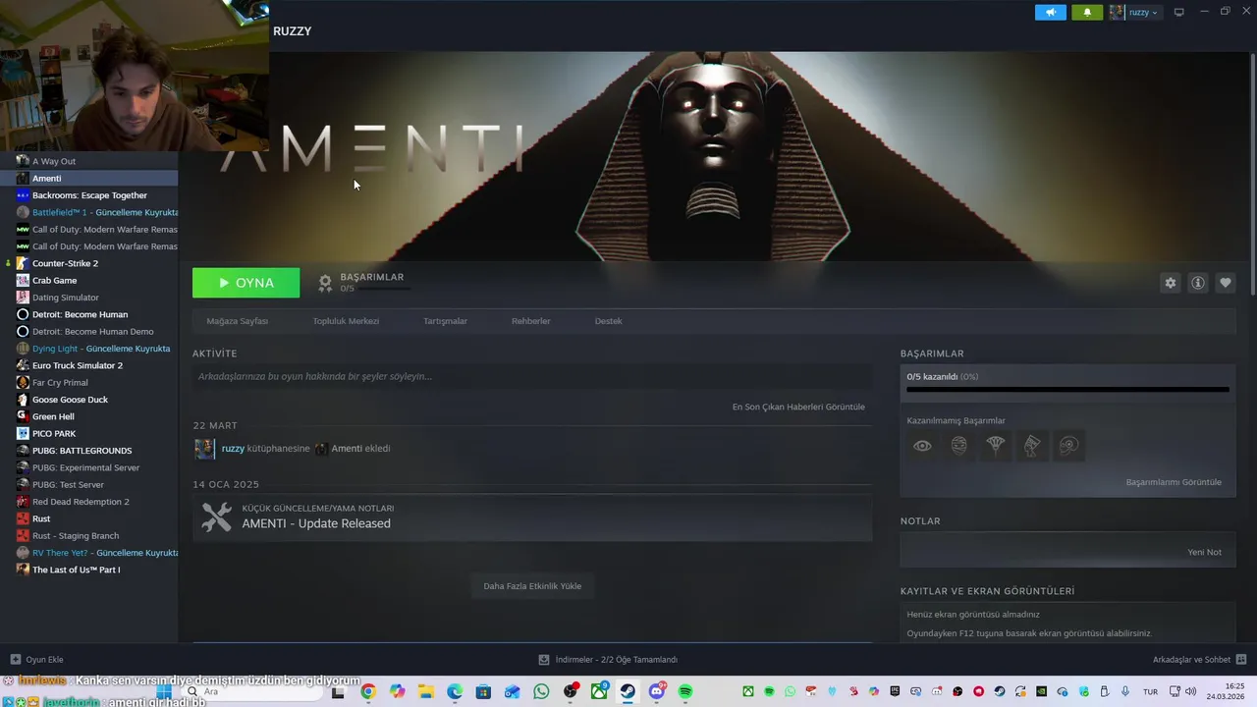Image resolution: width=1257 pixels, height=707 pixels.
Task: Show Amenti game info icon
Action: [x=1197, y=283]
